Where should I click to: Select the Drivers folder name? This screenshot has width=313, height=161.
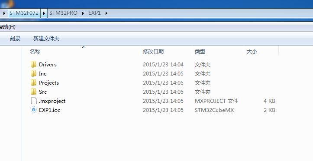[x=48, y=64]
